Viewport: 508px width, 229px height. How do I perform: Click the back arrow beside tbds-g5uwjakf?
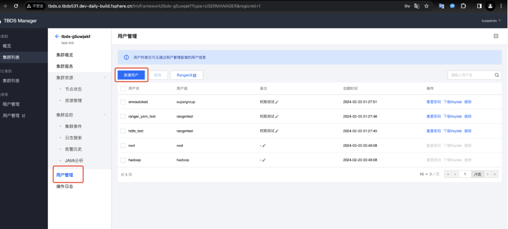58,36
